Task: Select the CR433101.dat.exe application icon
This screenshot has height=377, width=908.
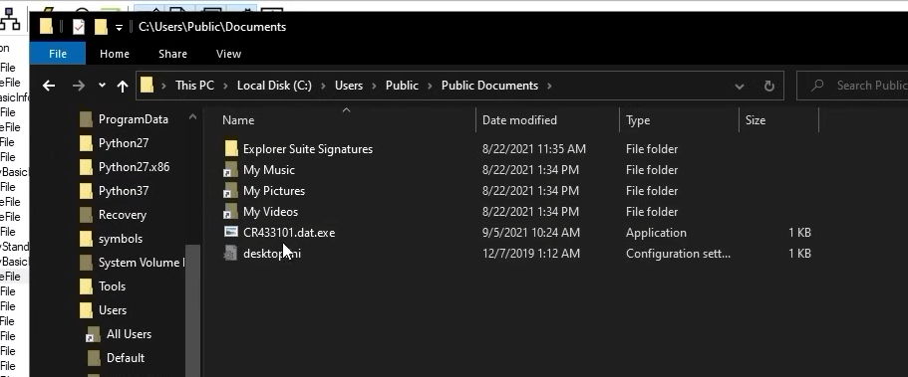Action: 231,232
